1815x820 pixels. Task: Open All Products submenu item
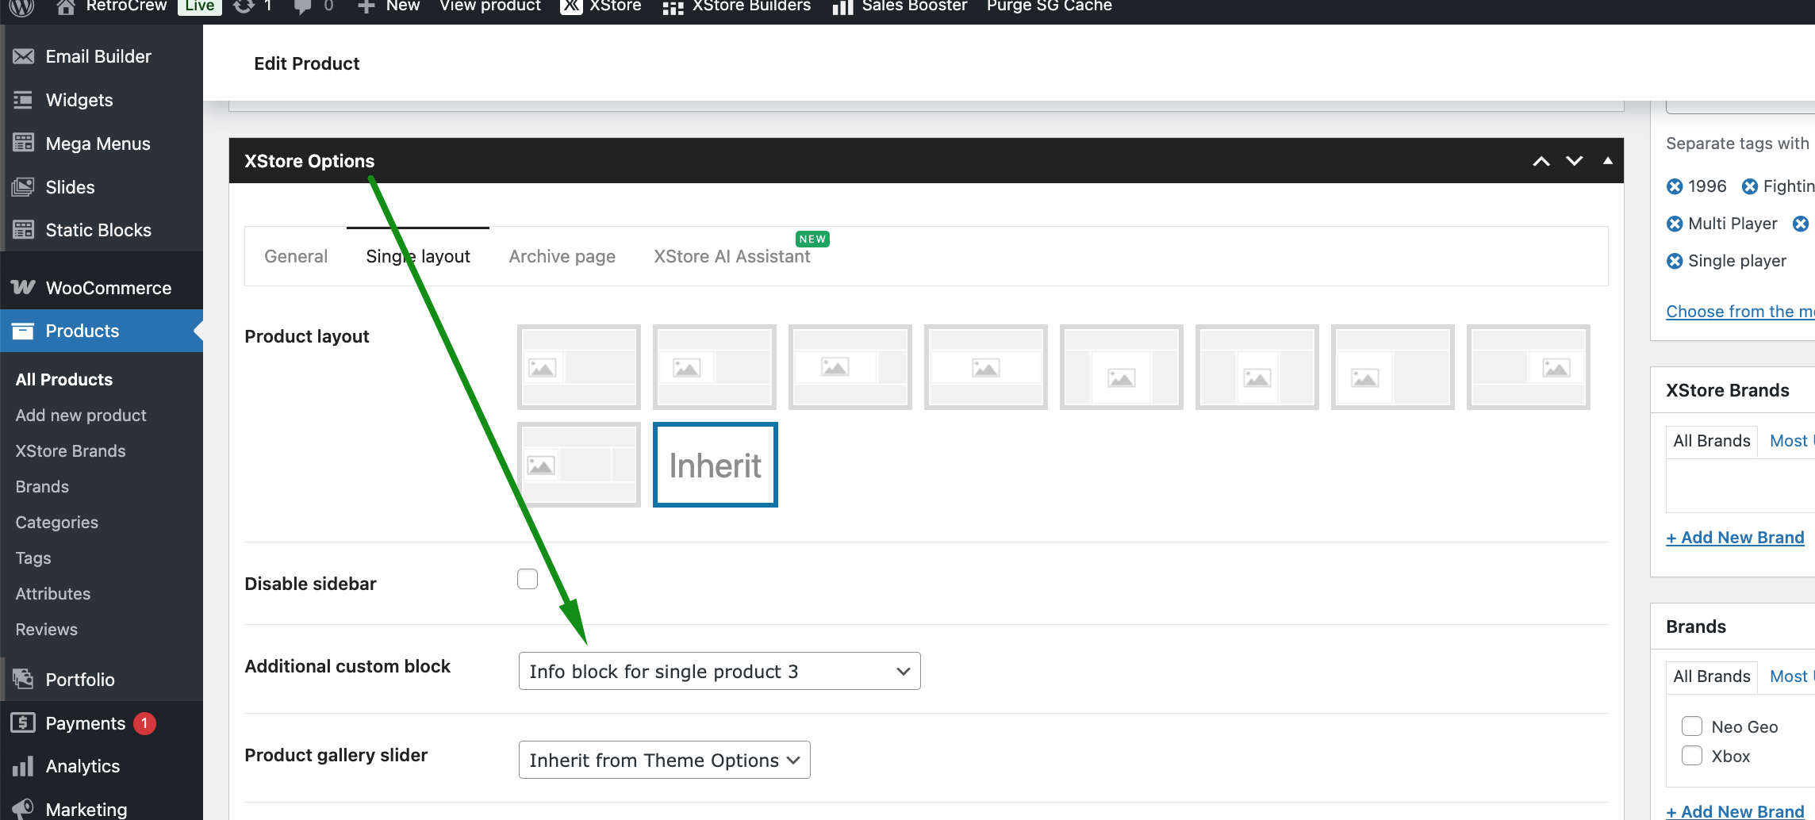click(64, 380)
